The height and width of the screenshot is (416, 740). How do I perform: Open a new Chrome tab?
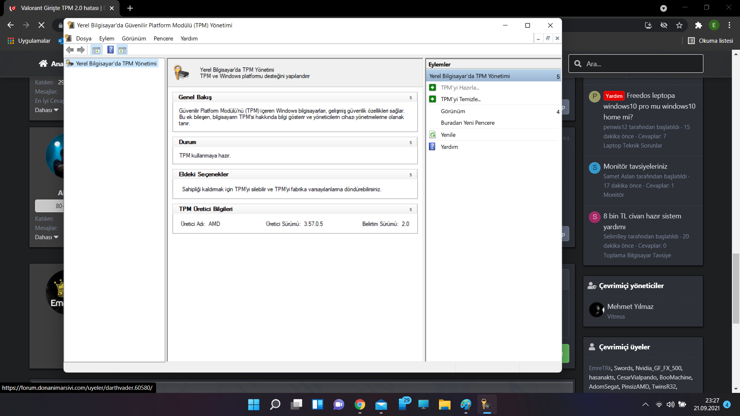[x=130, y=8]
